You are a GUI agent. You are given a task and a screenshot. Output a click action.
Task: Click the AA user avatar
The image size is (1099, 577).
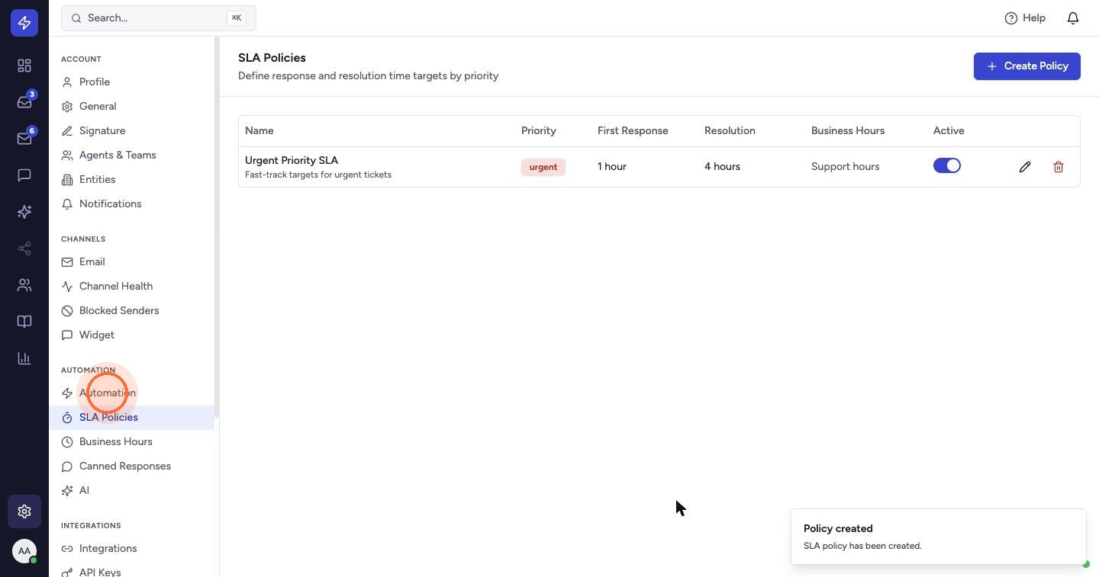coord(24,551)
